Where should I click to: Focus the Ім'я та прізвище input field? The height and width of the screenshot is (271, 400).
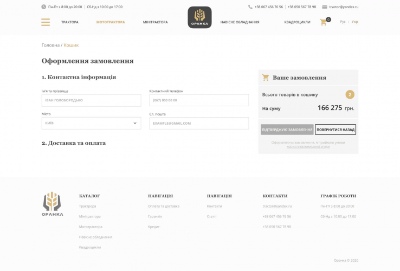point(91,100)
